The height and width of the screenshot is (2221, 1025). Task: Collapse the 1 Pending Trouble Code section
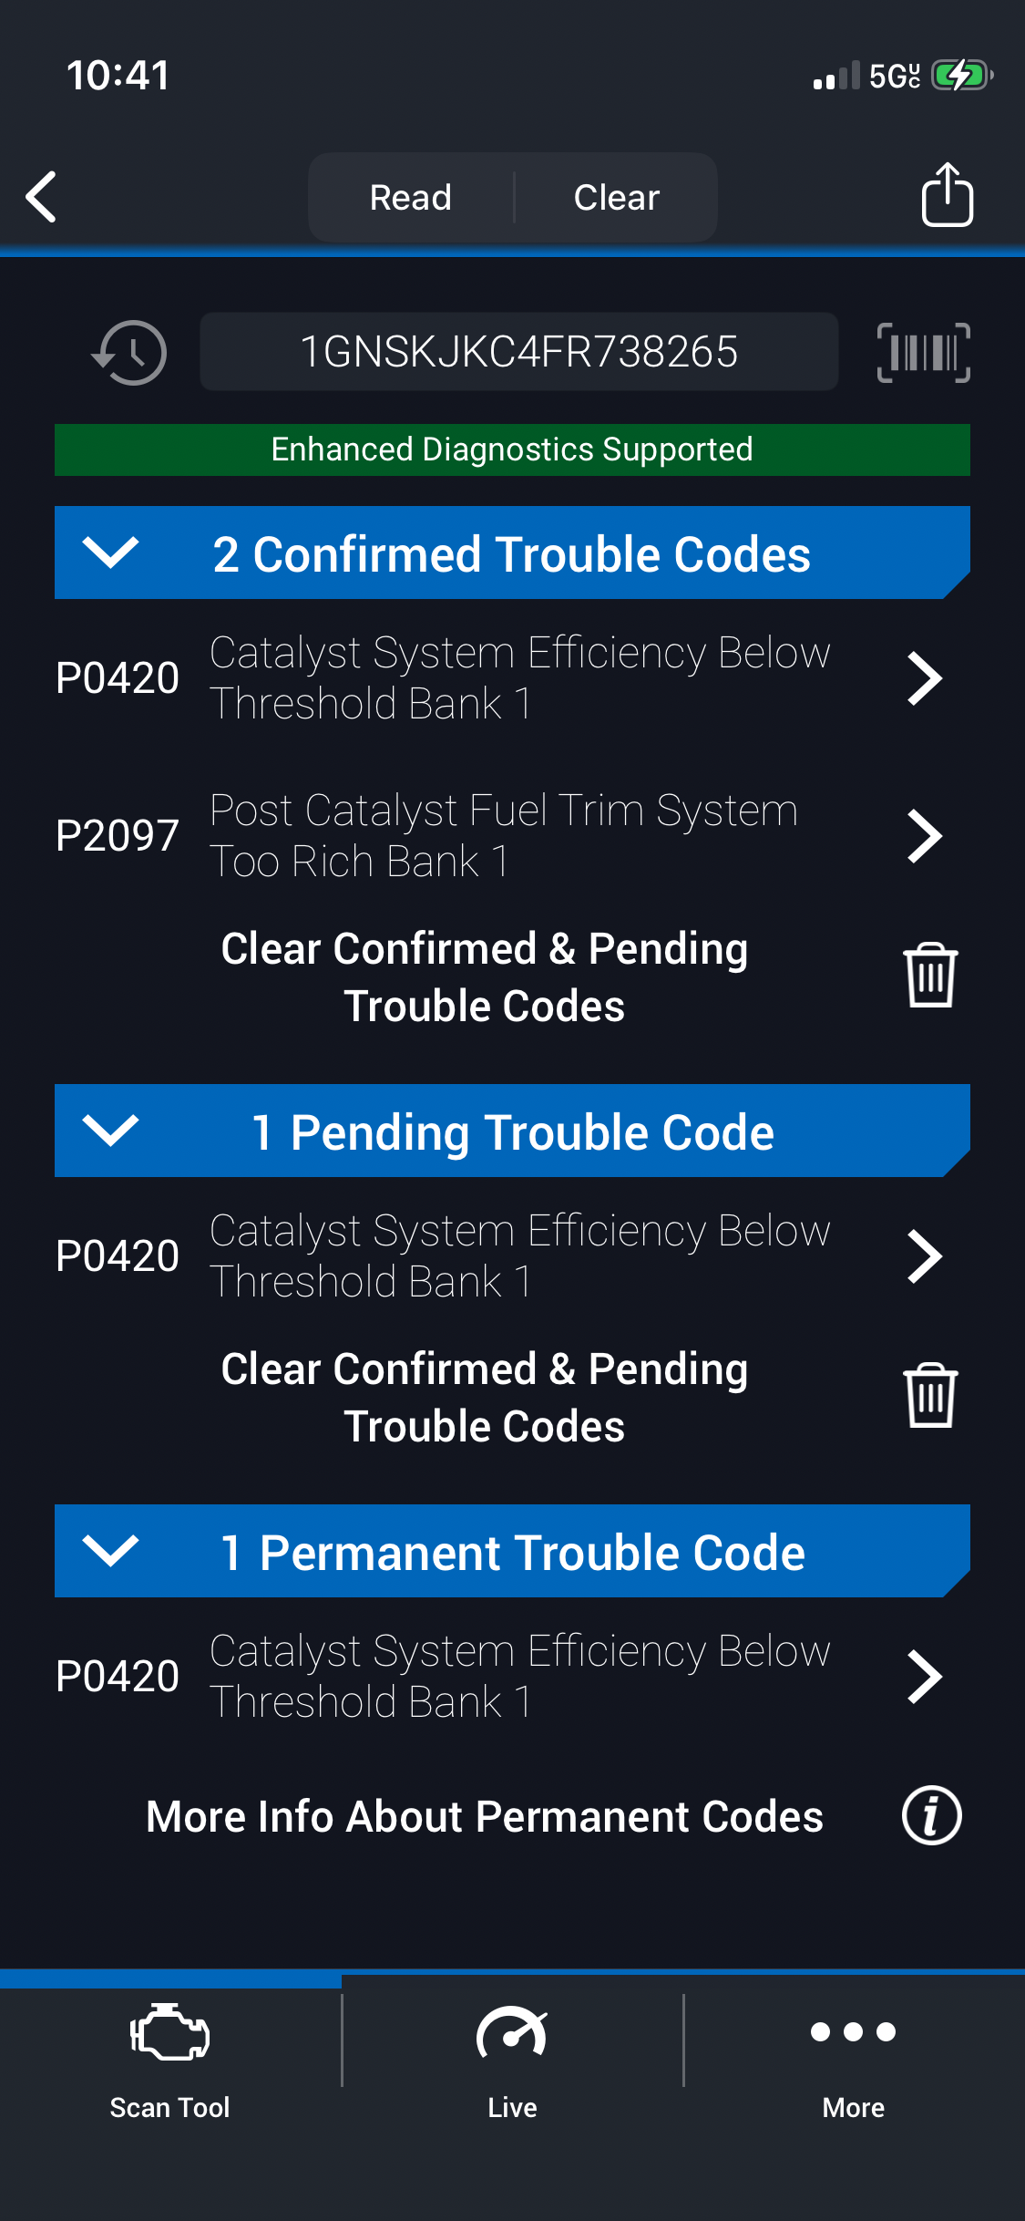tap(110, 1131)
